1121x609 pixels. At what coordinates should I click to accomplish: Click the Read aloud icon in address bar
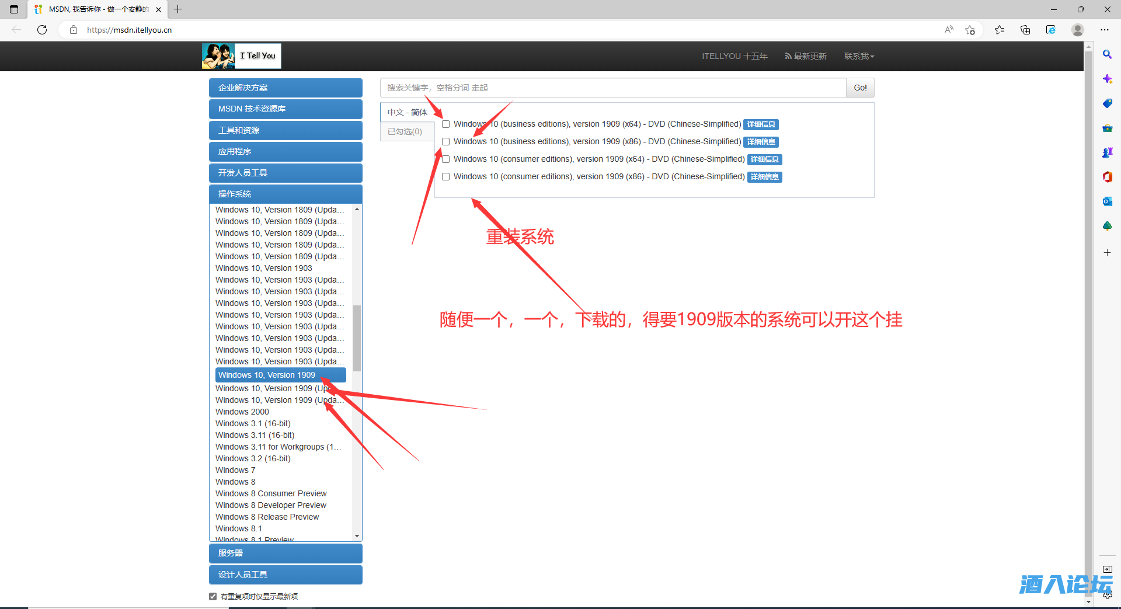click(x=949, y=30)
